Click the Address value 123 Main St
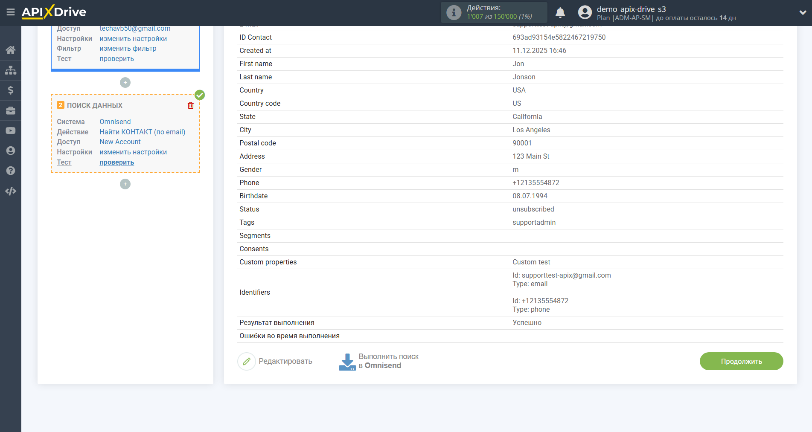The width and height of the screenshot is (812, 432). [531, 156]
